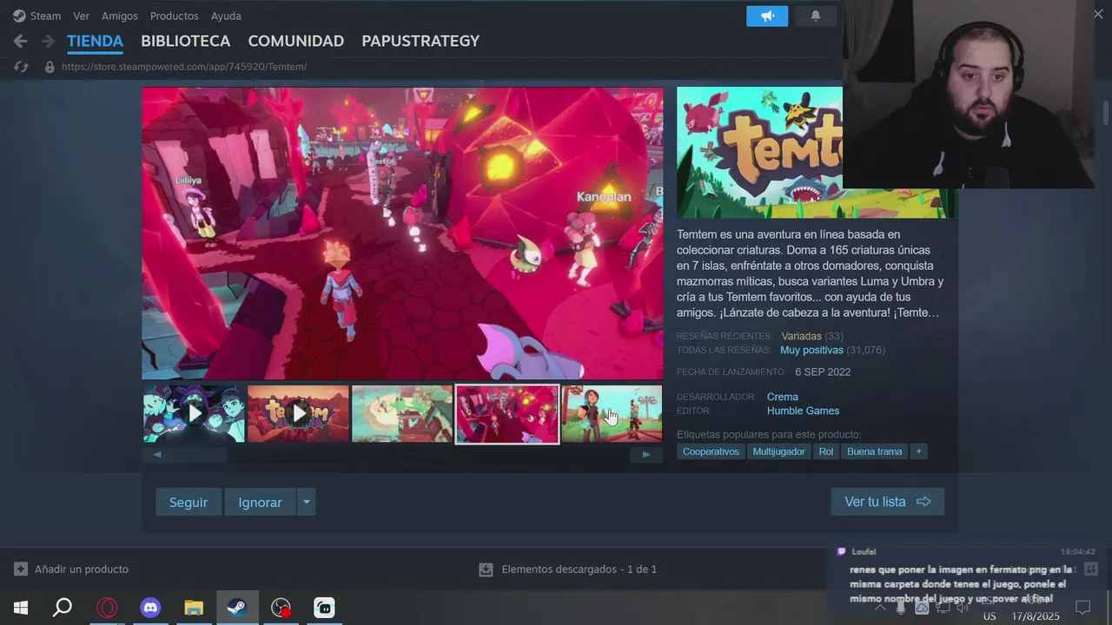This screenshot has height=625, width=1112.
Task: Open the Variadas recent reviews link
Action: pyautogui.click(x=801, y=336)
